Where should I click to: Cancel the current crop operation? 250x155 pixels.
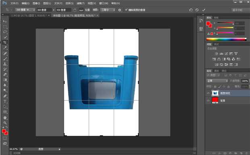(x=197, y=10)
